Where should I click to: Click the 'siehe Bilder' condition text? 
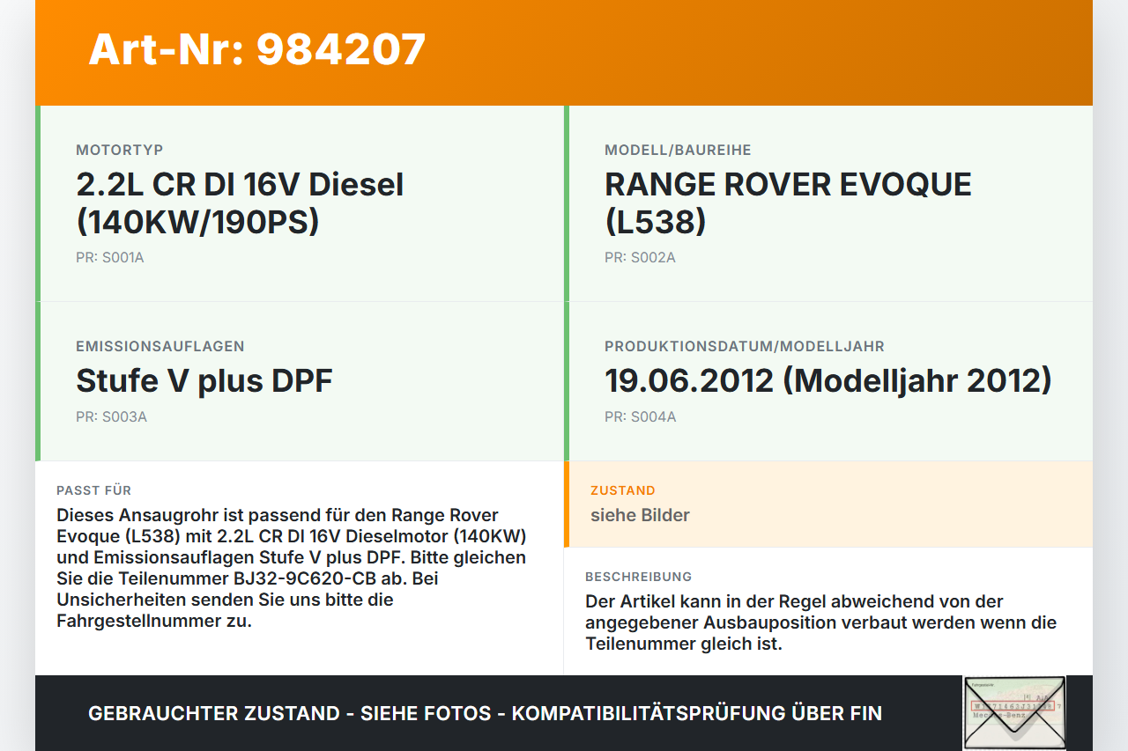tap(640, 516)
